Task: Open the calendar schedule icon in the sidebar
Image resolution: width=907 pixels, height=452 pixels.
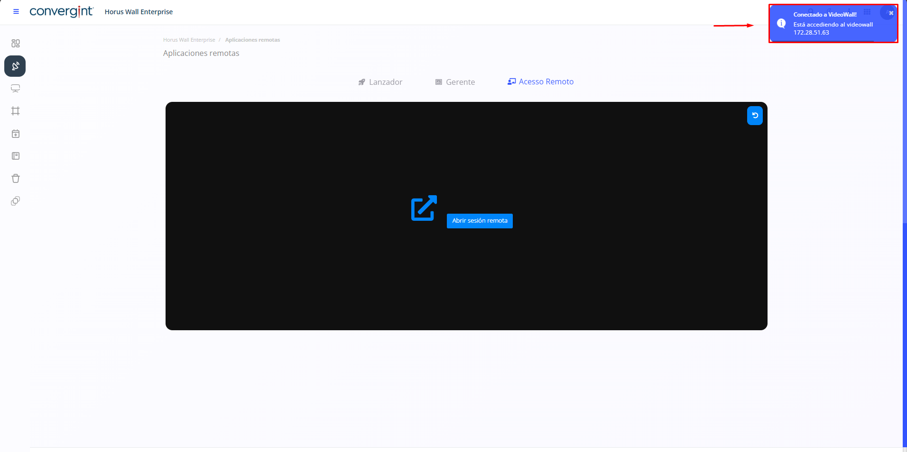Action: coord(16,134)
